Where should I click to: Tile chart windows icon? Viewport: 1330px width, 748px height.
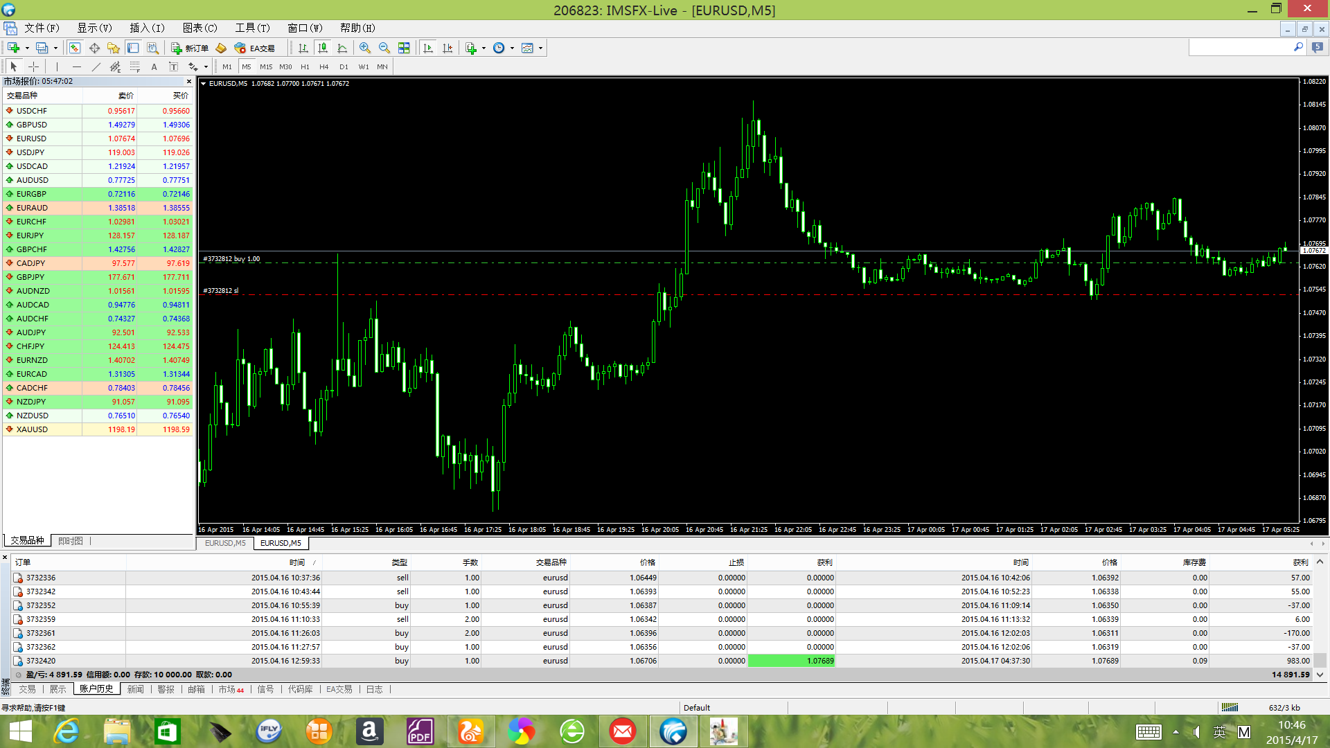click(x=404, y=48)
